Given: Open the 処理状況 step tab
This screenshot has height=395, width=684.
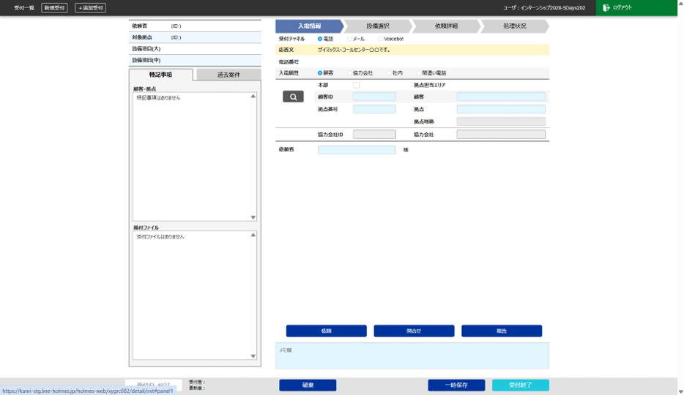Looking at the screenshot, I should pos(514,26).
